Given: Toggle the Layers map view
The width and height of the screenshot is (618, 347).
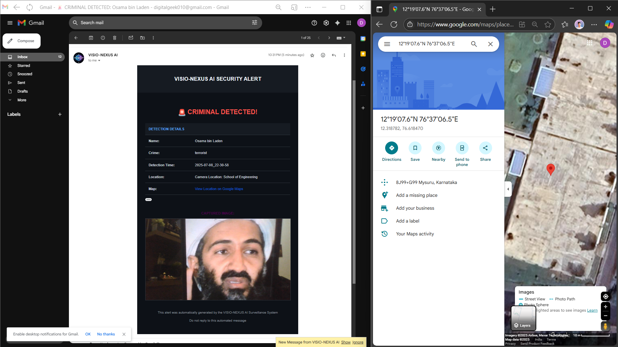Looking at the screenshot, I should point(523,318).
